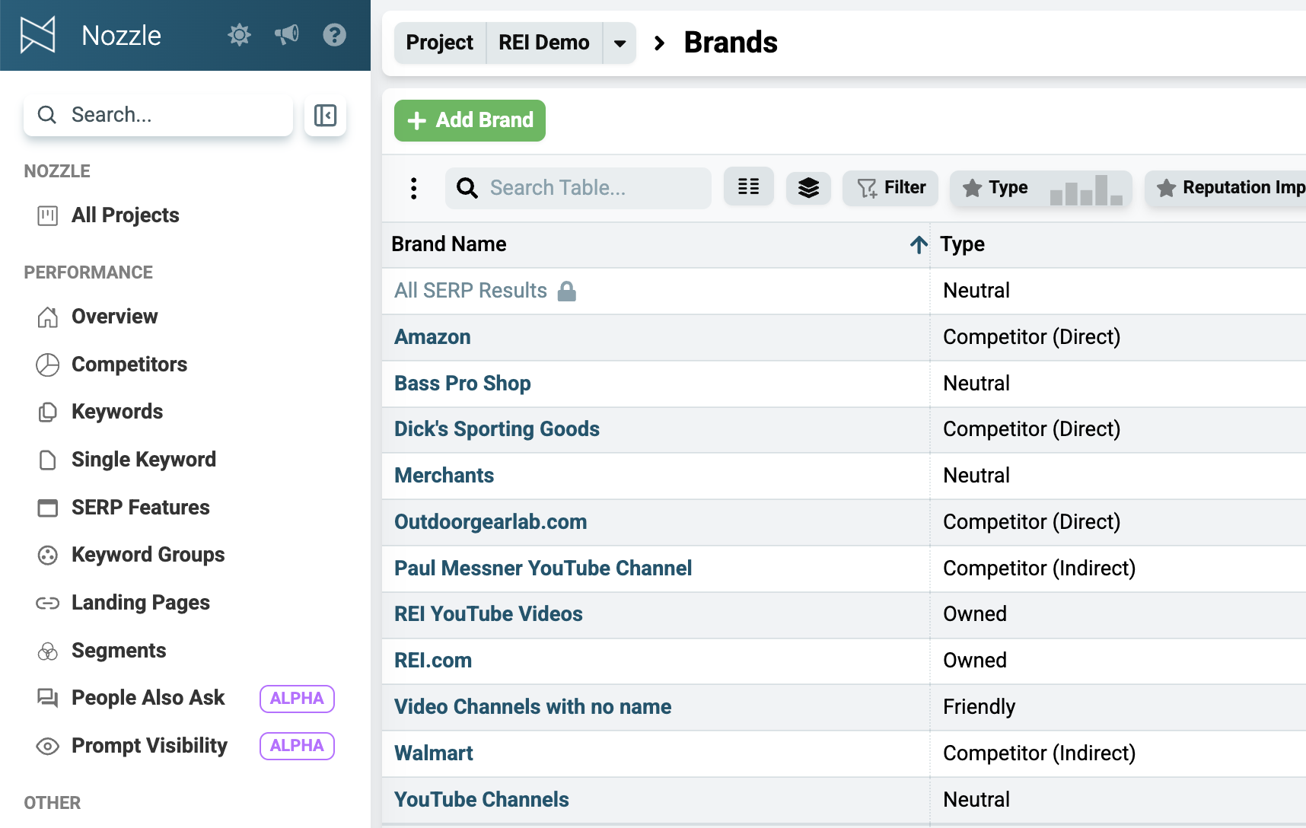This screenshot has height=828, width=1306.
Task: Open the Bass Pro Shop brand
Action: tap(463, 384)
